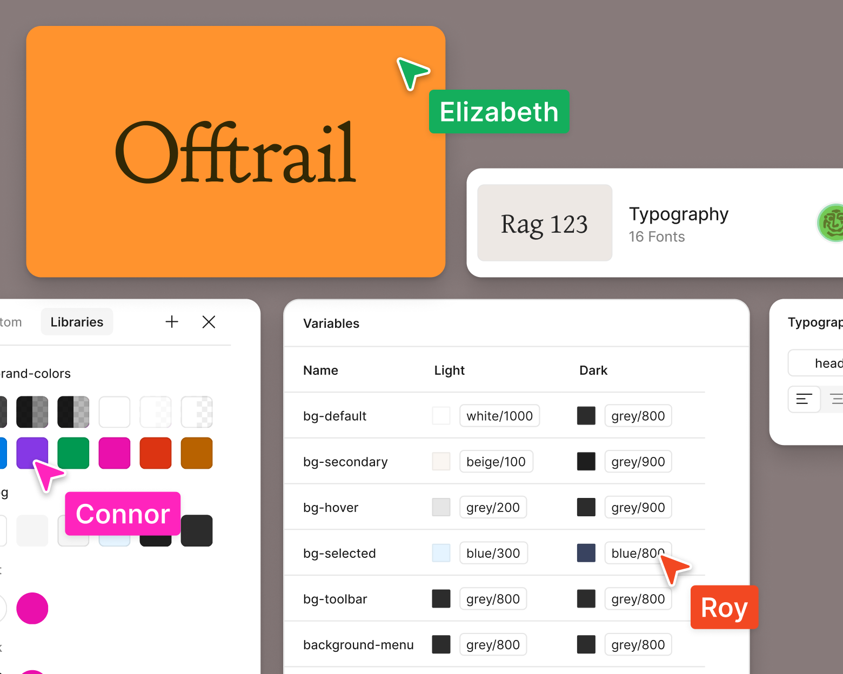Image resolution: width=843 pixels, height=674 pixels.
Task: Pick the green brand color swatch
Action: coord(73,453)
